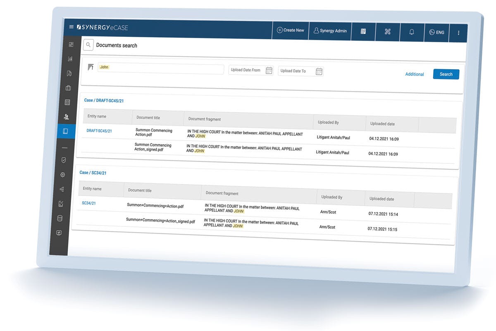Select the database icon in sidebar
496x331 pixels.
click(x=61, y=218)
